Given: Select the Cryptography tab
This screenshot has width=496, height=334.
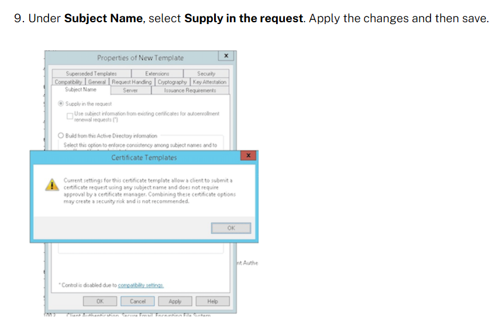Looking at the screenshot, I should tap(172, 82).
